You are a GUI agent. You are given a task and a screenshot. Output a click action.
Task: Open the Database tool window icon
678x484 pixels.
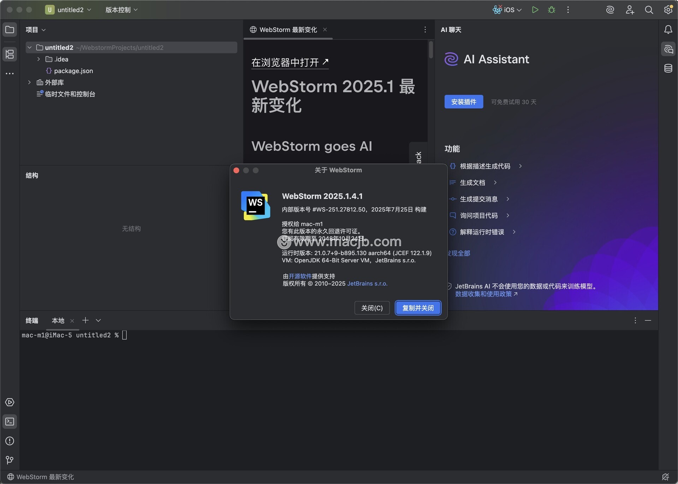pyautogui.click(x=668, y=68)
